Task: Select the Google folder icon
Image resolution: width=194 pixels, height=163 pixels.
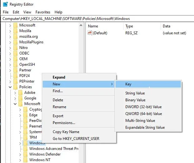Action: coord(20,98)
